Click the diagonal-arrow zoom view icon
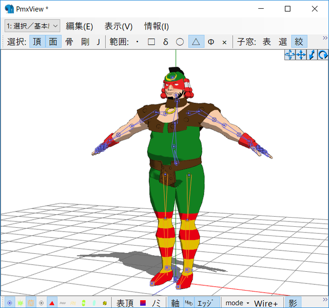The image size is (329, 308). (312, 55)
